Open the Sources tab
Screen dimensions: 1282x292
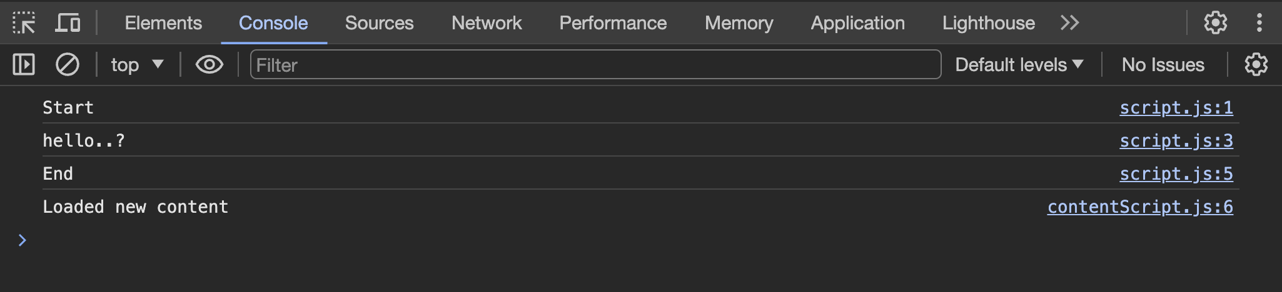click(x=380, y=23)
